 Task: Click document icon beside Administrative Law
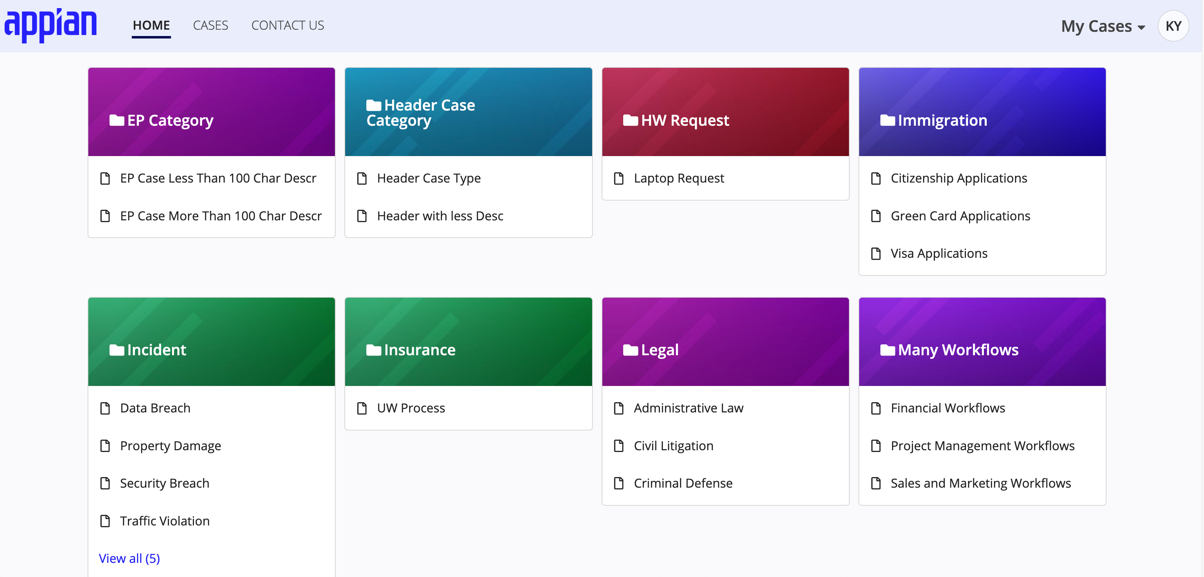619,408
